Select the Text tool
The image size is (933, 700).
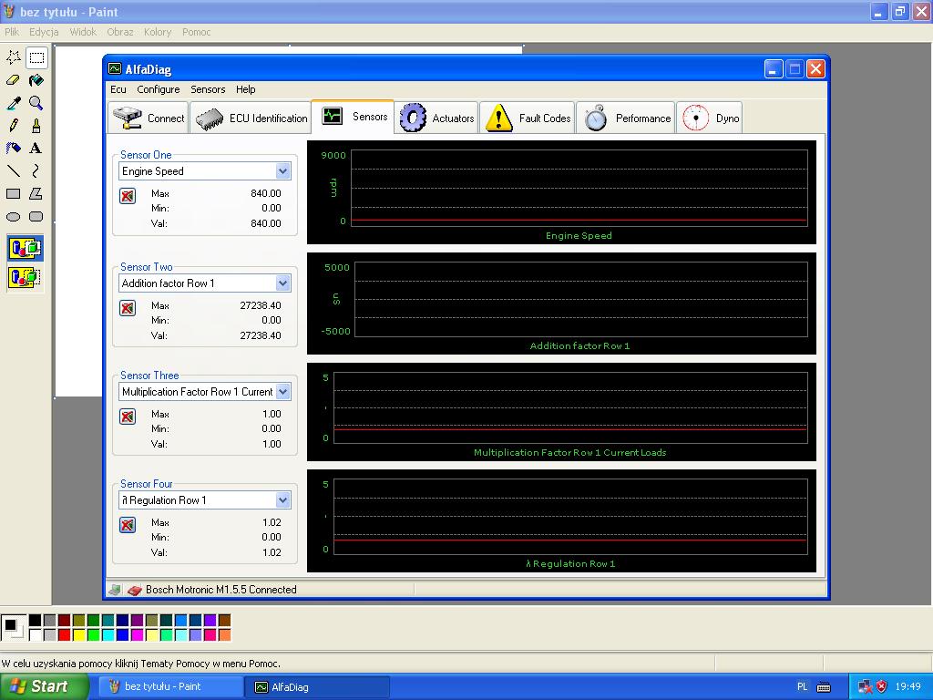(x=36, y=148)
